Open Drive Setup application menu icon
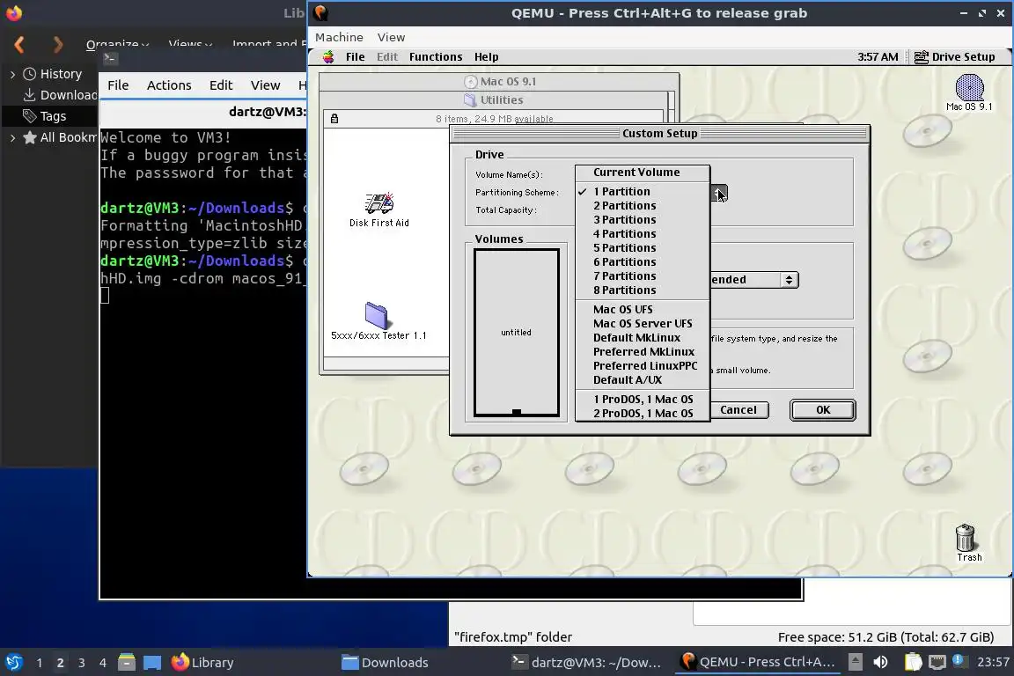The height and width of the screenshot is (676, 1014). [x=921, y=57]
